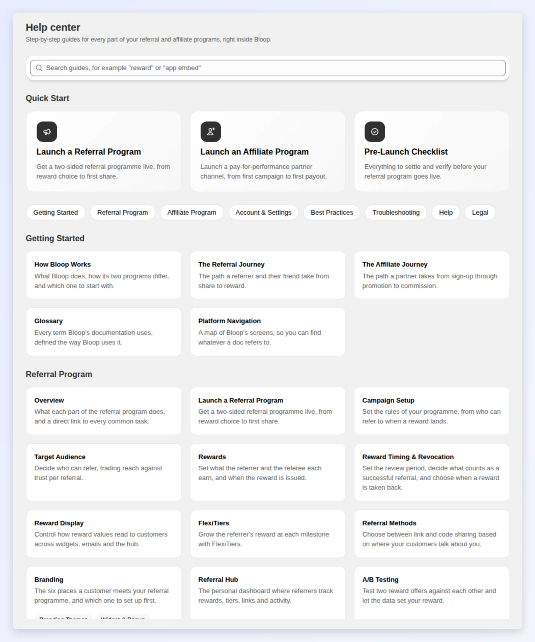The image size is (535, 642).
Task: Select the Referral Program category pill
Action: coord(123,212)
